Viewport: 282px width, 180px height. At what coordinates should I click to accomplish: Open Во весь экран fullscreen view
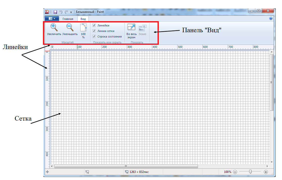tap(131, 27)
